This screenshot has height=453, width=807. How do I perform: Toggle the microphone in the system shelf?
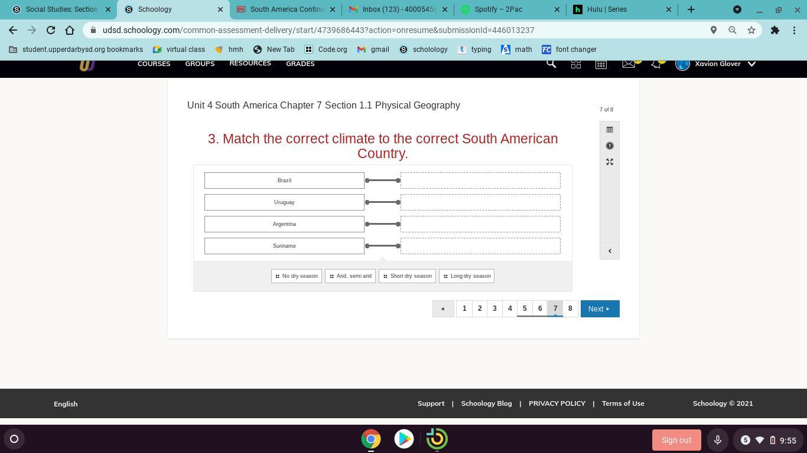717,440
